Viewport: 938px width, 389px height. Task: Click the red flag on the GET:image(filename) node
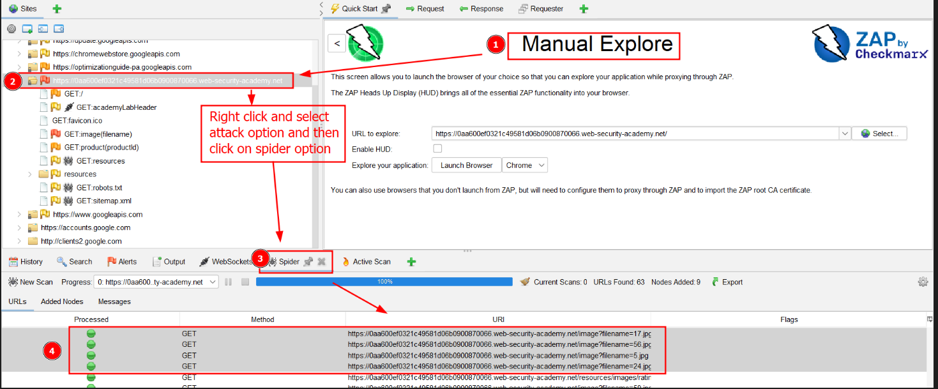(x=56, y=134)
